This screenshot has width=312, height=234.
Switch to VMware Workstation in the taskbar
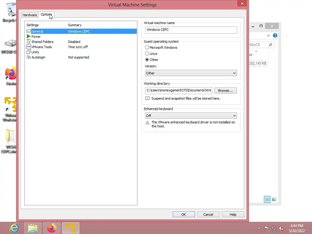click(x=71, y=228)
